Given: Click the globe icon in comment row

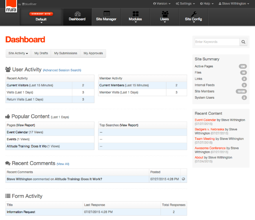Looking at the screenshot, I should pyautogui.click(x=183, y=179).
